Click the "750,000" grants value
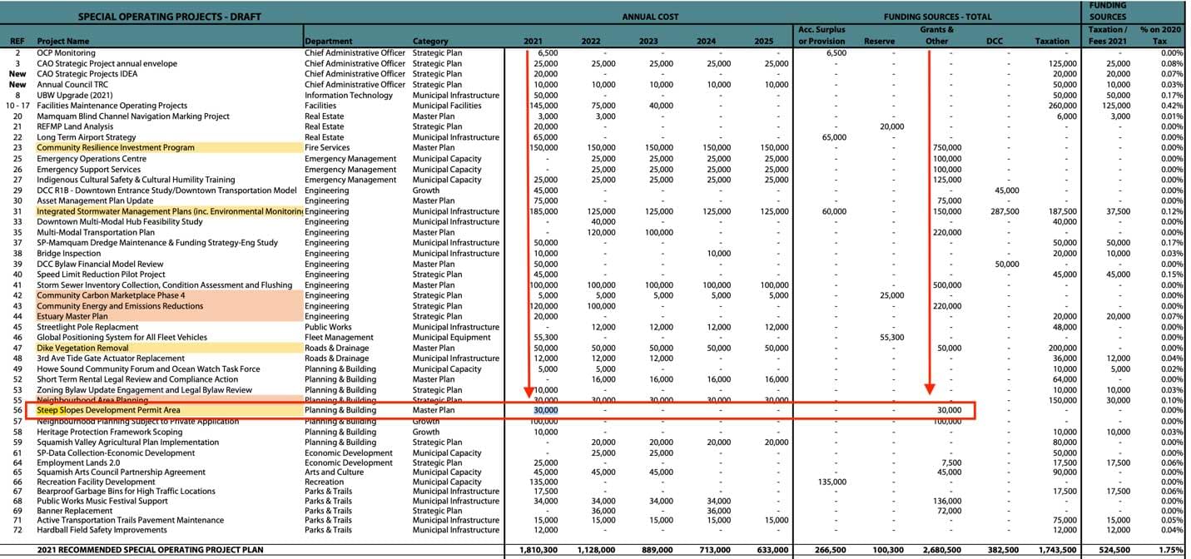Viewport: 1191px width, 559px height. 947,148
